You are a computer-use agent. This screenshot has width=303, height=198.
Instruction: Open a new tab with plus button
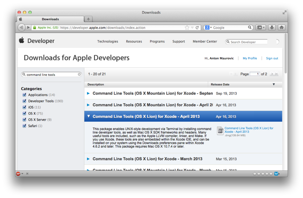tap(88, 19)
